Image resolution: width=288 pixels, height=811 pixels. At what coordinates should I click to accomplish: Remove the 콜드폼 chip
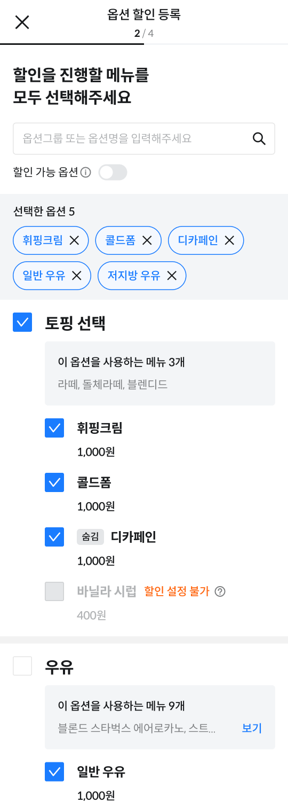tap(147, 240)
